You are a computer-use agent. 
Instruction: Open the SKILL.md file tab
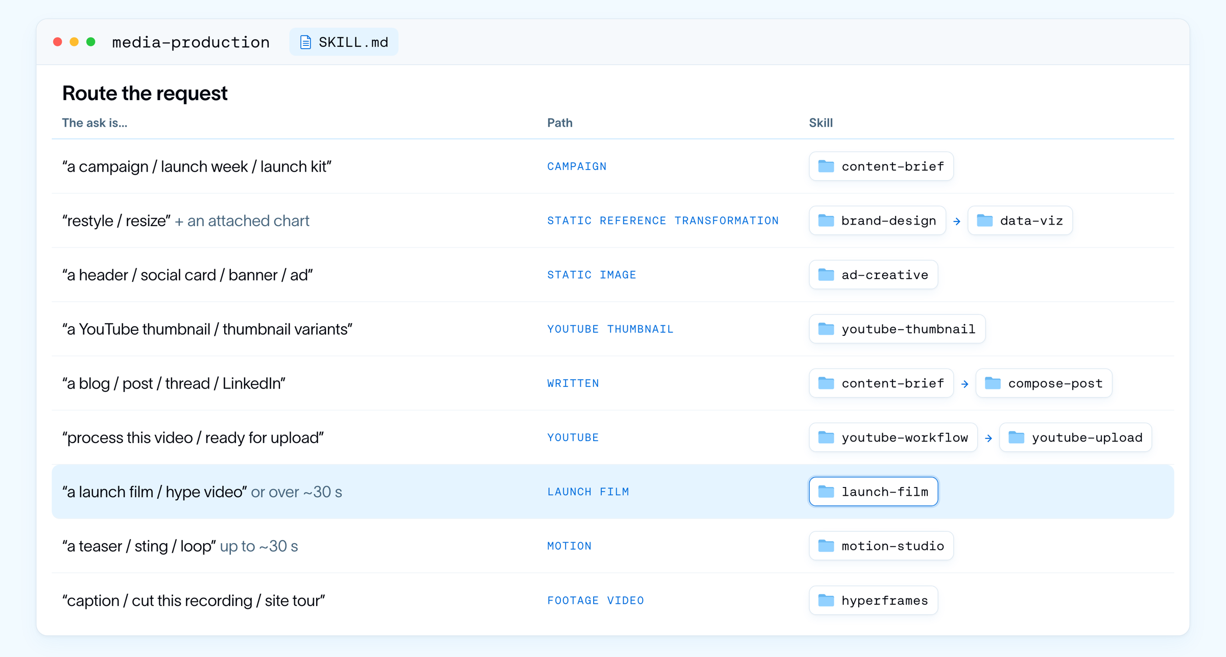pyautogui.click(x=344, y=42)
